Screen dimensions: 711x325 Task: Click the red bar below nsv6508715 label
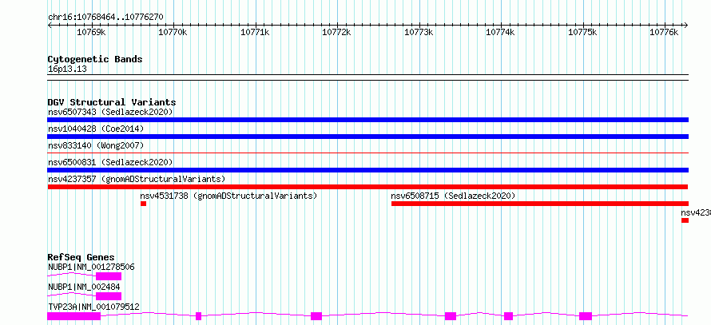pos(540,204)
